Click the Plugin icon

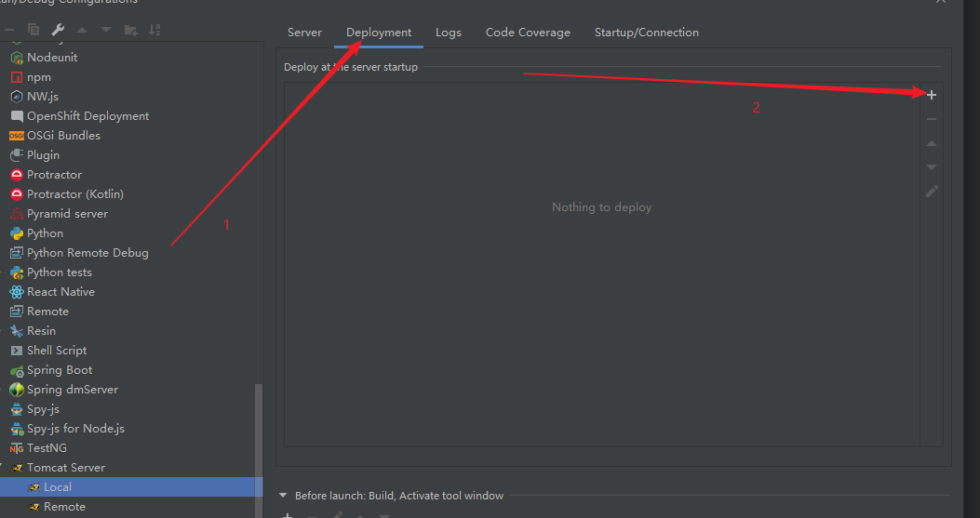point(17,155)
